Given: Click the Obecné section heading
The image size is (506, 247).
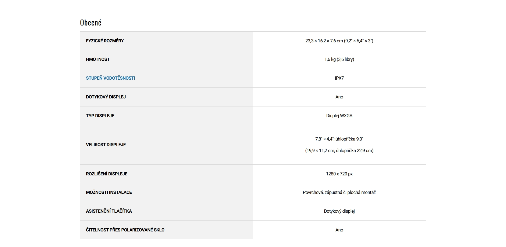Looking at the screenshot, I should click(91, 23).
